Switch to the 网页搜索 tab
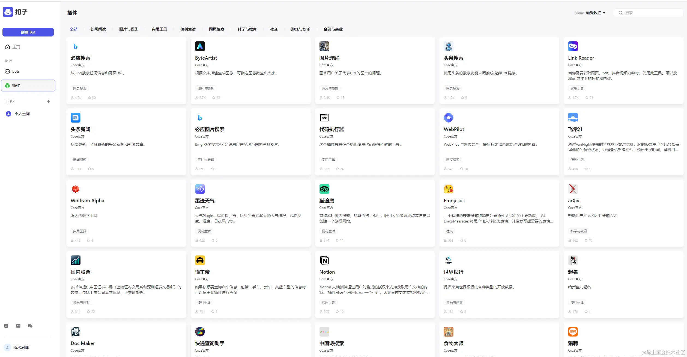 tap(217, 29)
